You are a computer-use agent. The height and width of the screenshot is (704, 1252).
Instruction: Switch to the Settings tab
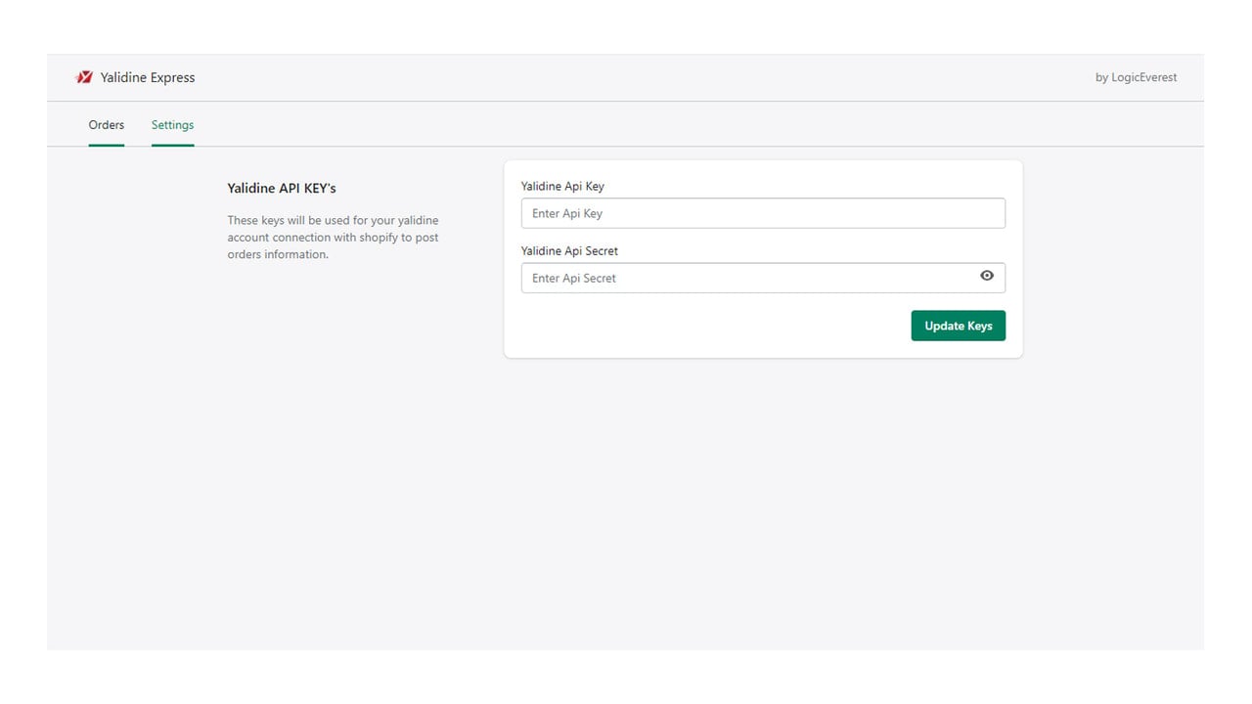point(172,125)
